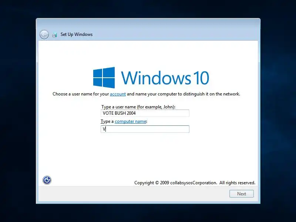Open the Ease of Access icon
Screen dimensions: 296x222
pos(47,180)
